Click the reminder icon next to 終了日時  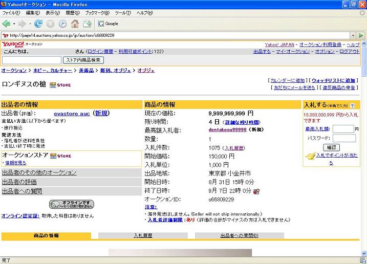coord(256,191)
